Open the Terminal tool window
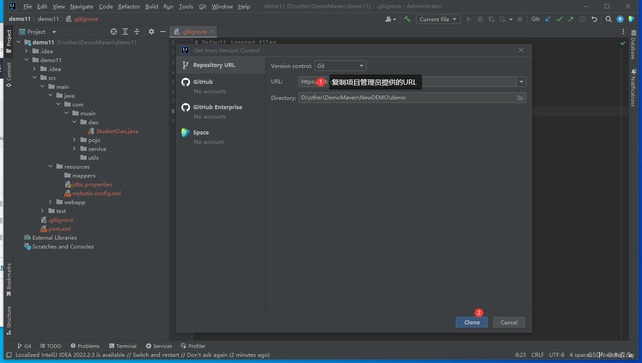This screenshot has height=363, width=642. pyautogui.click(x=123, y=346)
